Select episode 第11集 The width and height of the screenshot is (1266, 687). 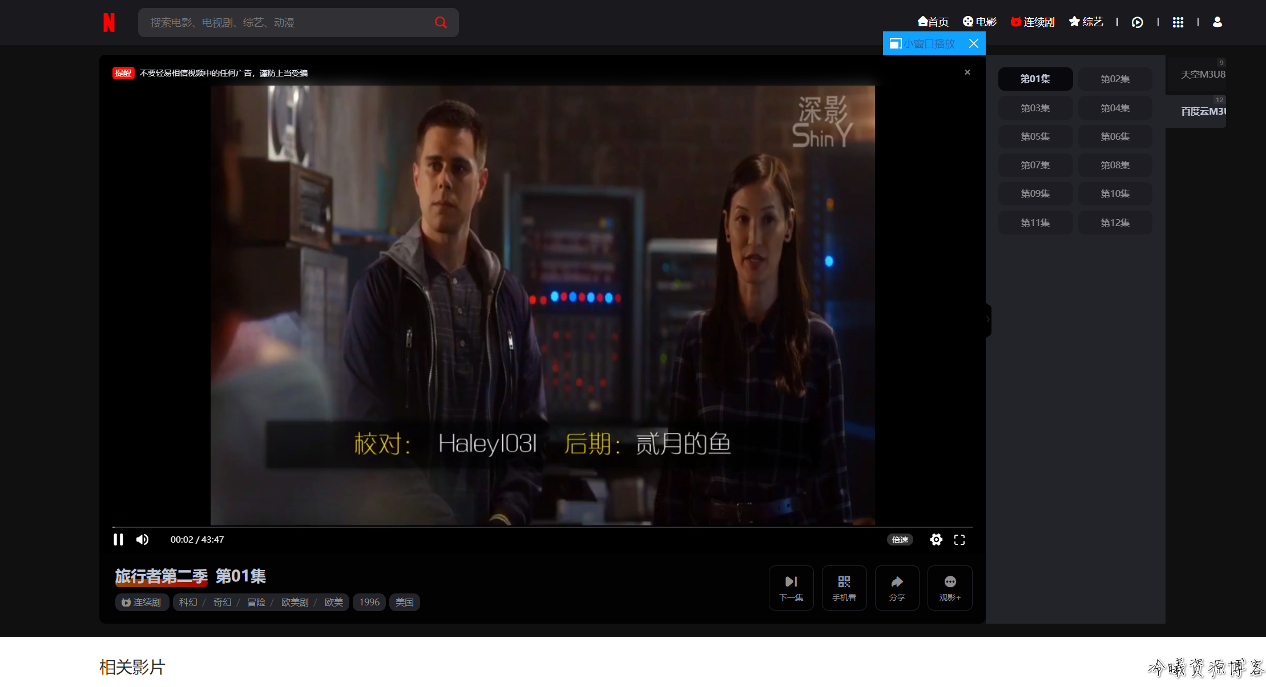(1035, 223)
